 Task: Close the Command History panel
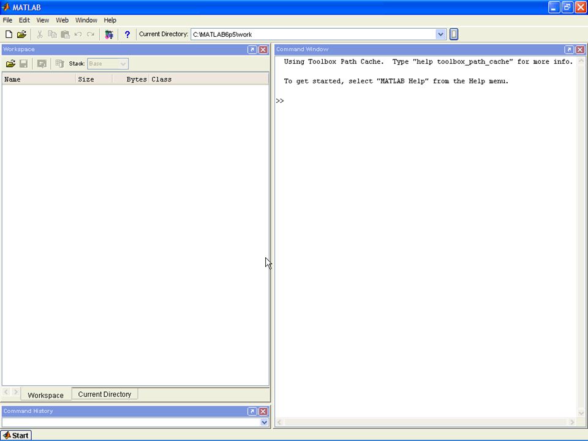263,412
